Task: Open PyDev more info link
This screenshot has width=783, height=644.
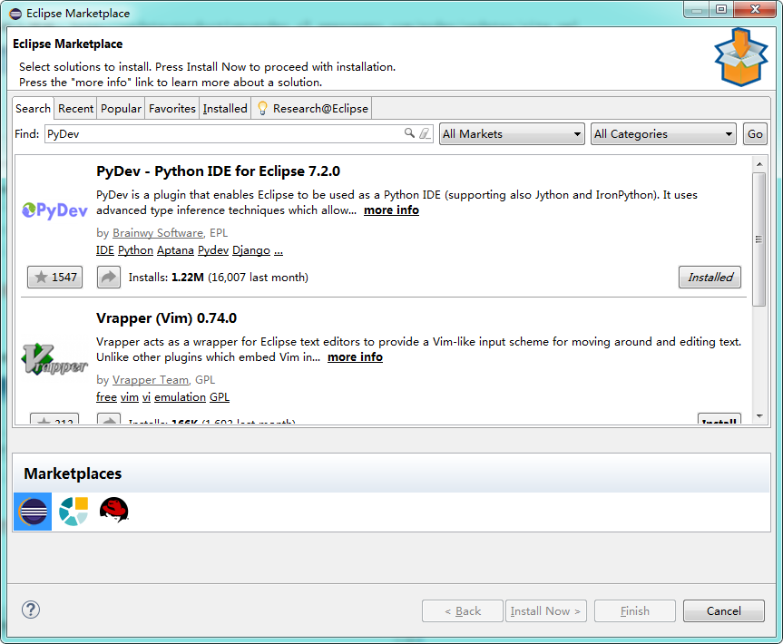Action: [391, 210]
